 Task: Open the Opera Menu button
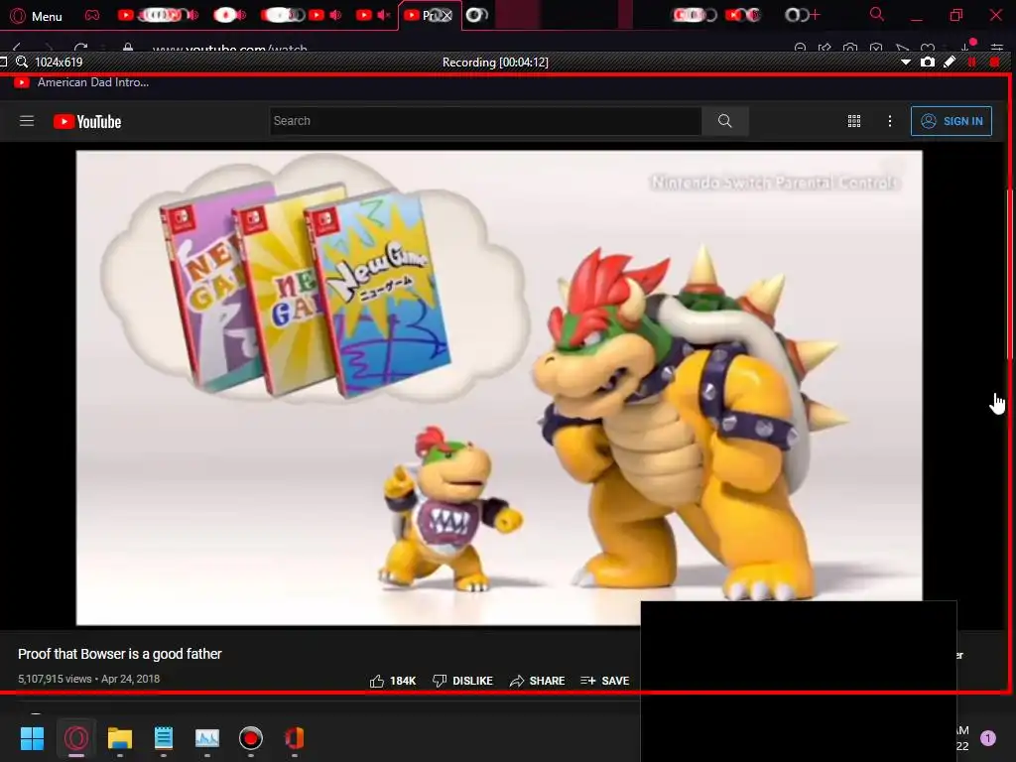pyautogui.click(x=37, y=16)
